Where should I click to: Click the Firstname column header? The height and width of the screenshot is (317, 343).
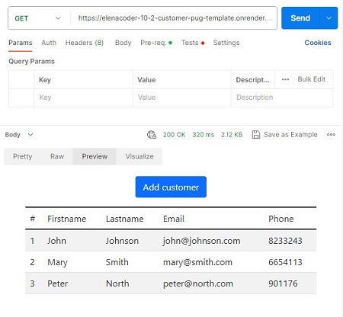click(67, 219)
